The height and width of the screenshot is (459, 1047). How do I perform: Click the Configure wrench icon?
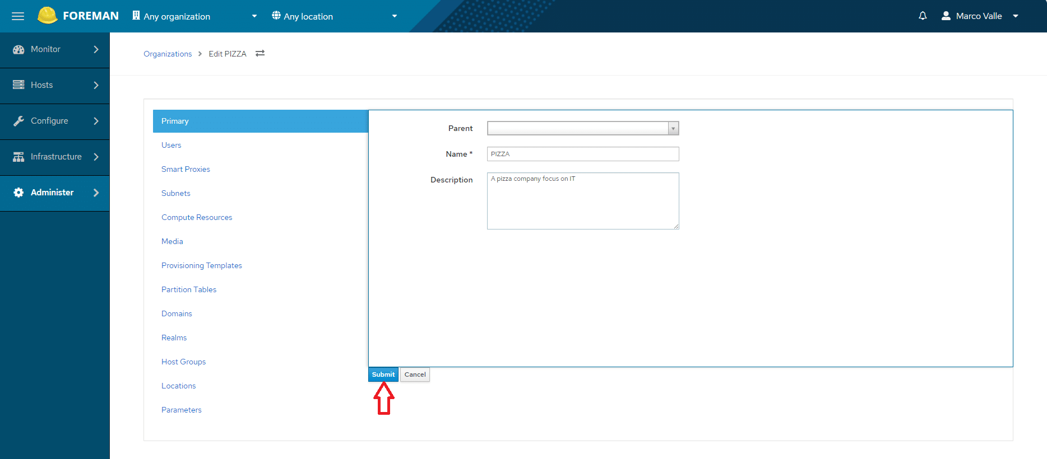(18, 121)
